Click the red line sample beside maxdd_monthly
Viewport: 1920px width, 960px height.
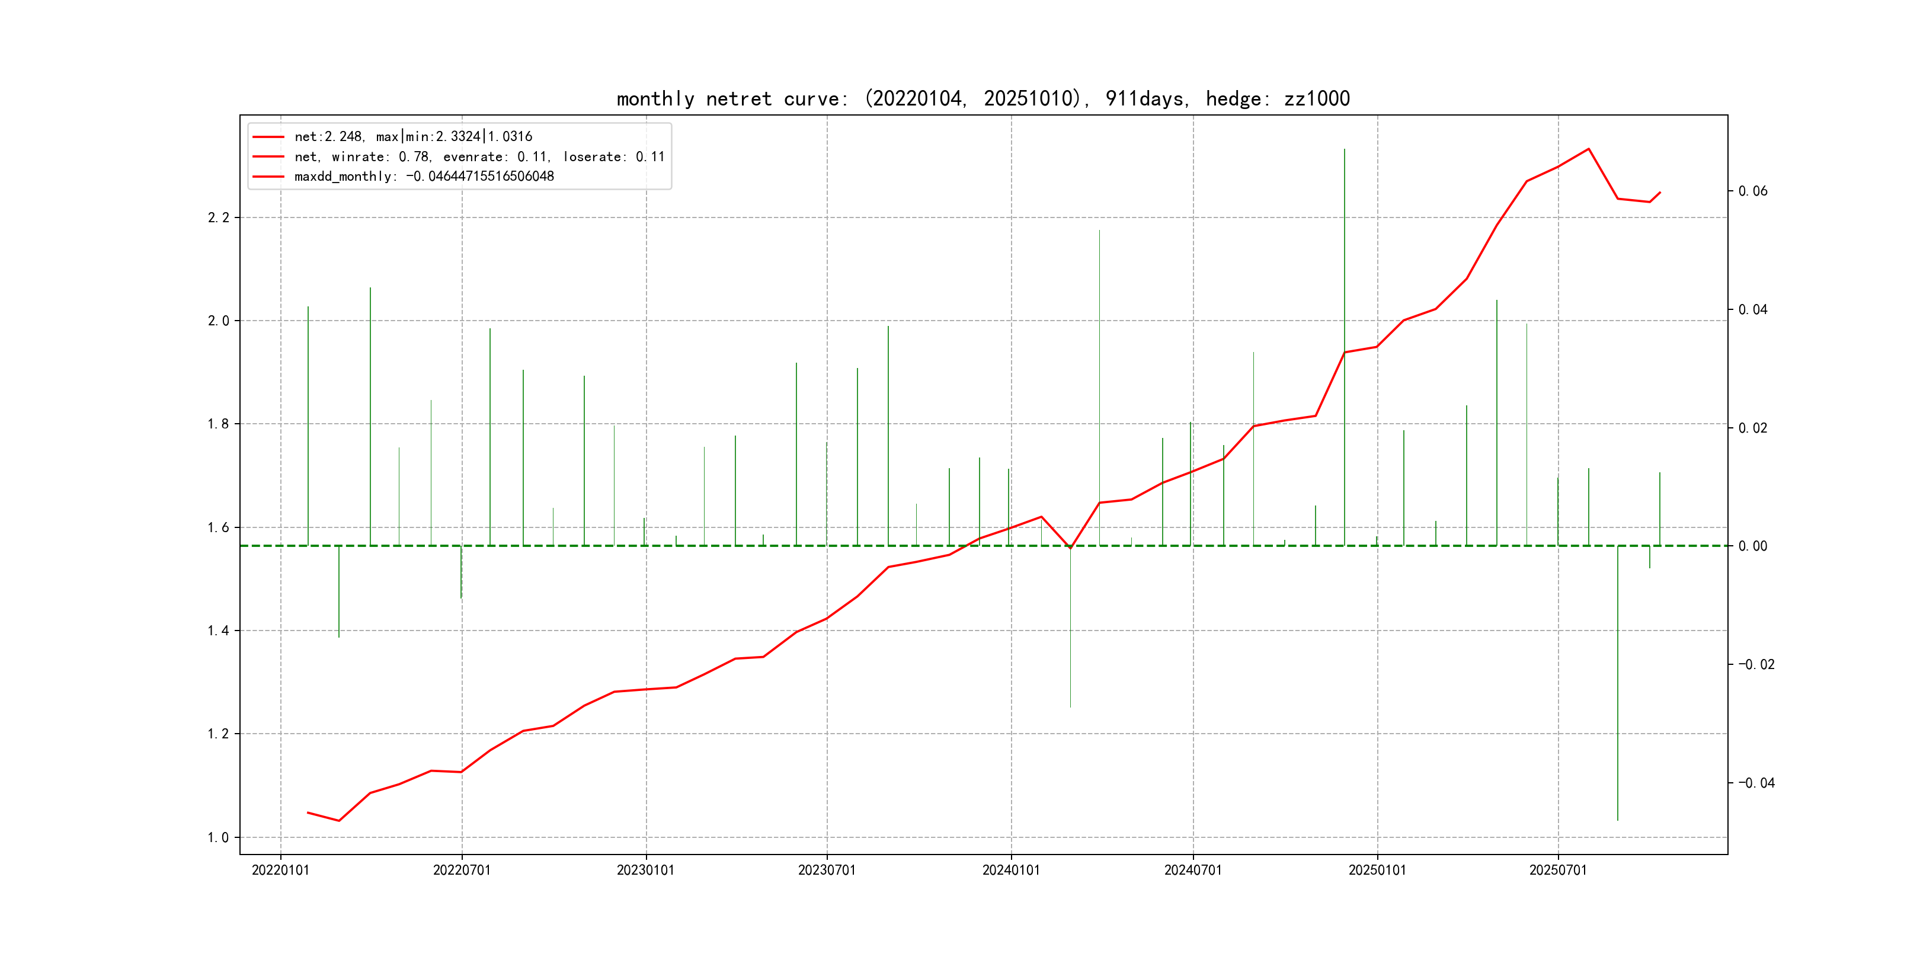pos(268,177)
